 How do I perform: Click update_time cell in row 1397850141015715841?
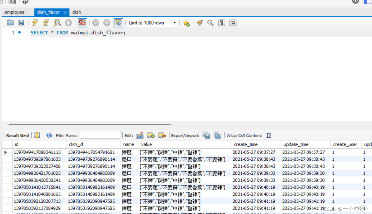tap(306, 187)
